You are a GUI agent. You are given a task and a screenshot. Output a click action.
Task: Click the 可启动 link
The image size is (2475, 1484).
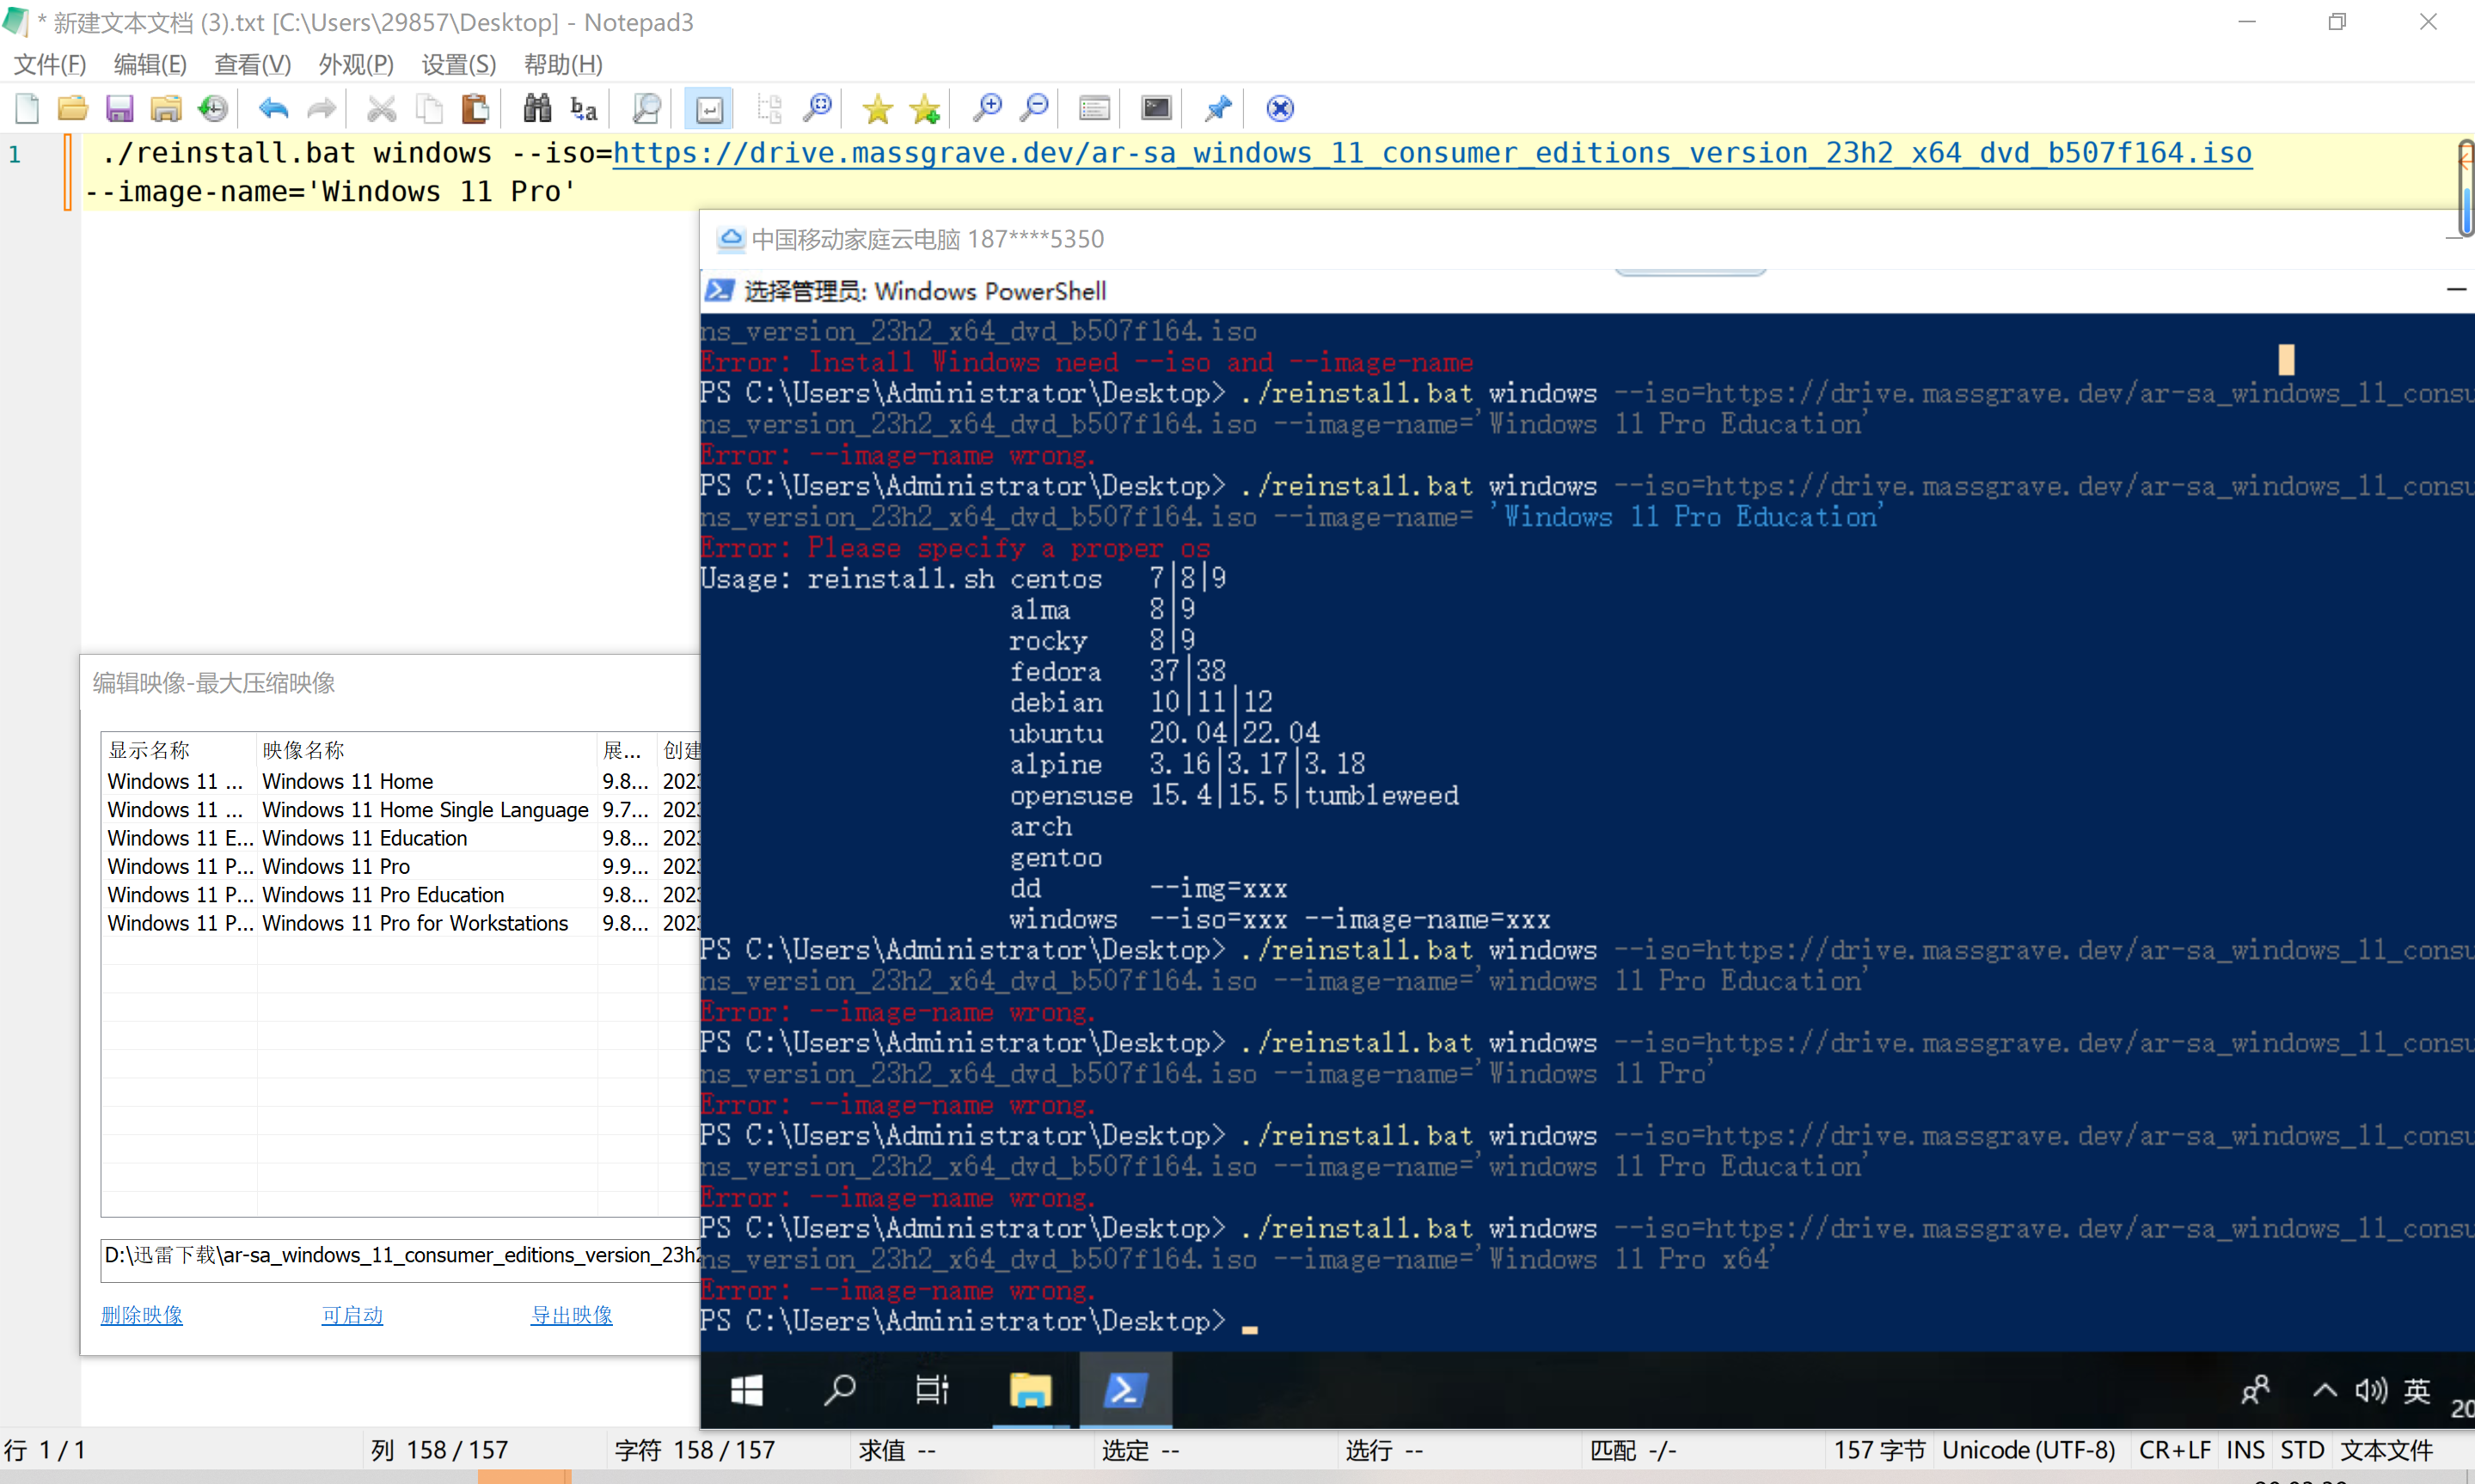(352, 1315)
